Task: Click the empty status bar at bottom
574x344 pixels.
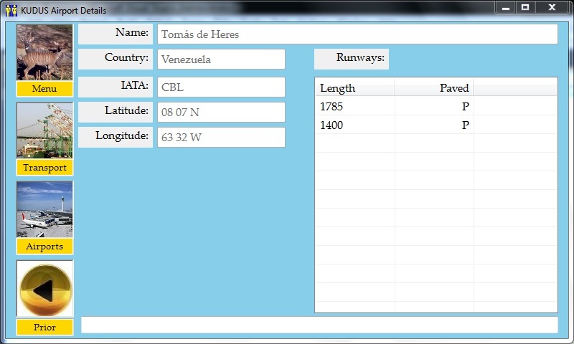Action: point(319,325)
